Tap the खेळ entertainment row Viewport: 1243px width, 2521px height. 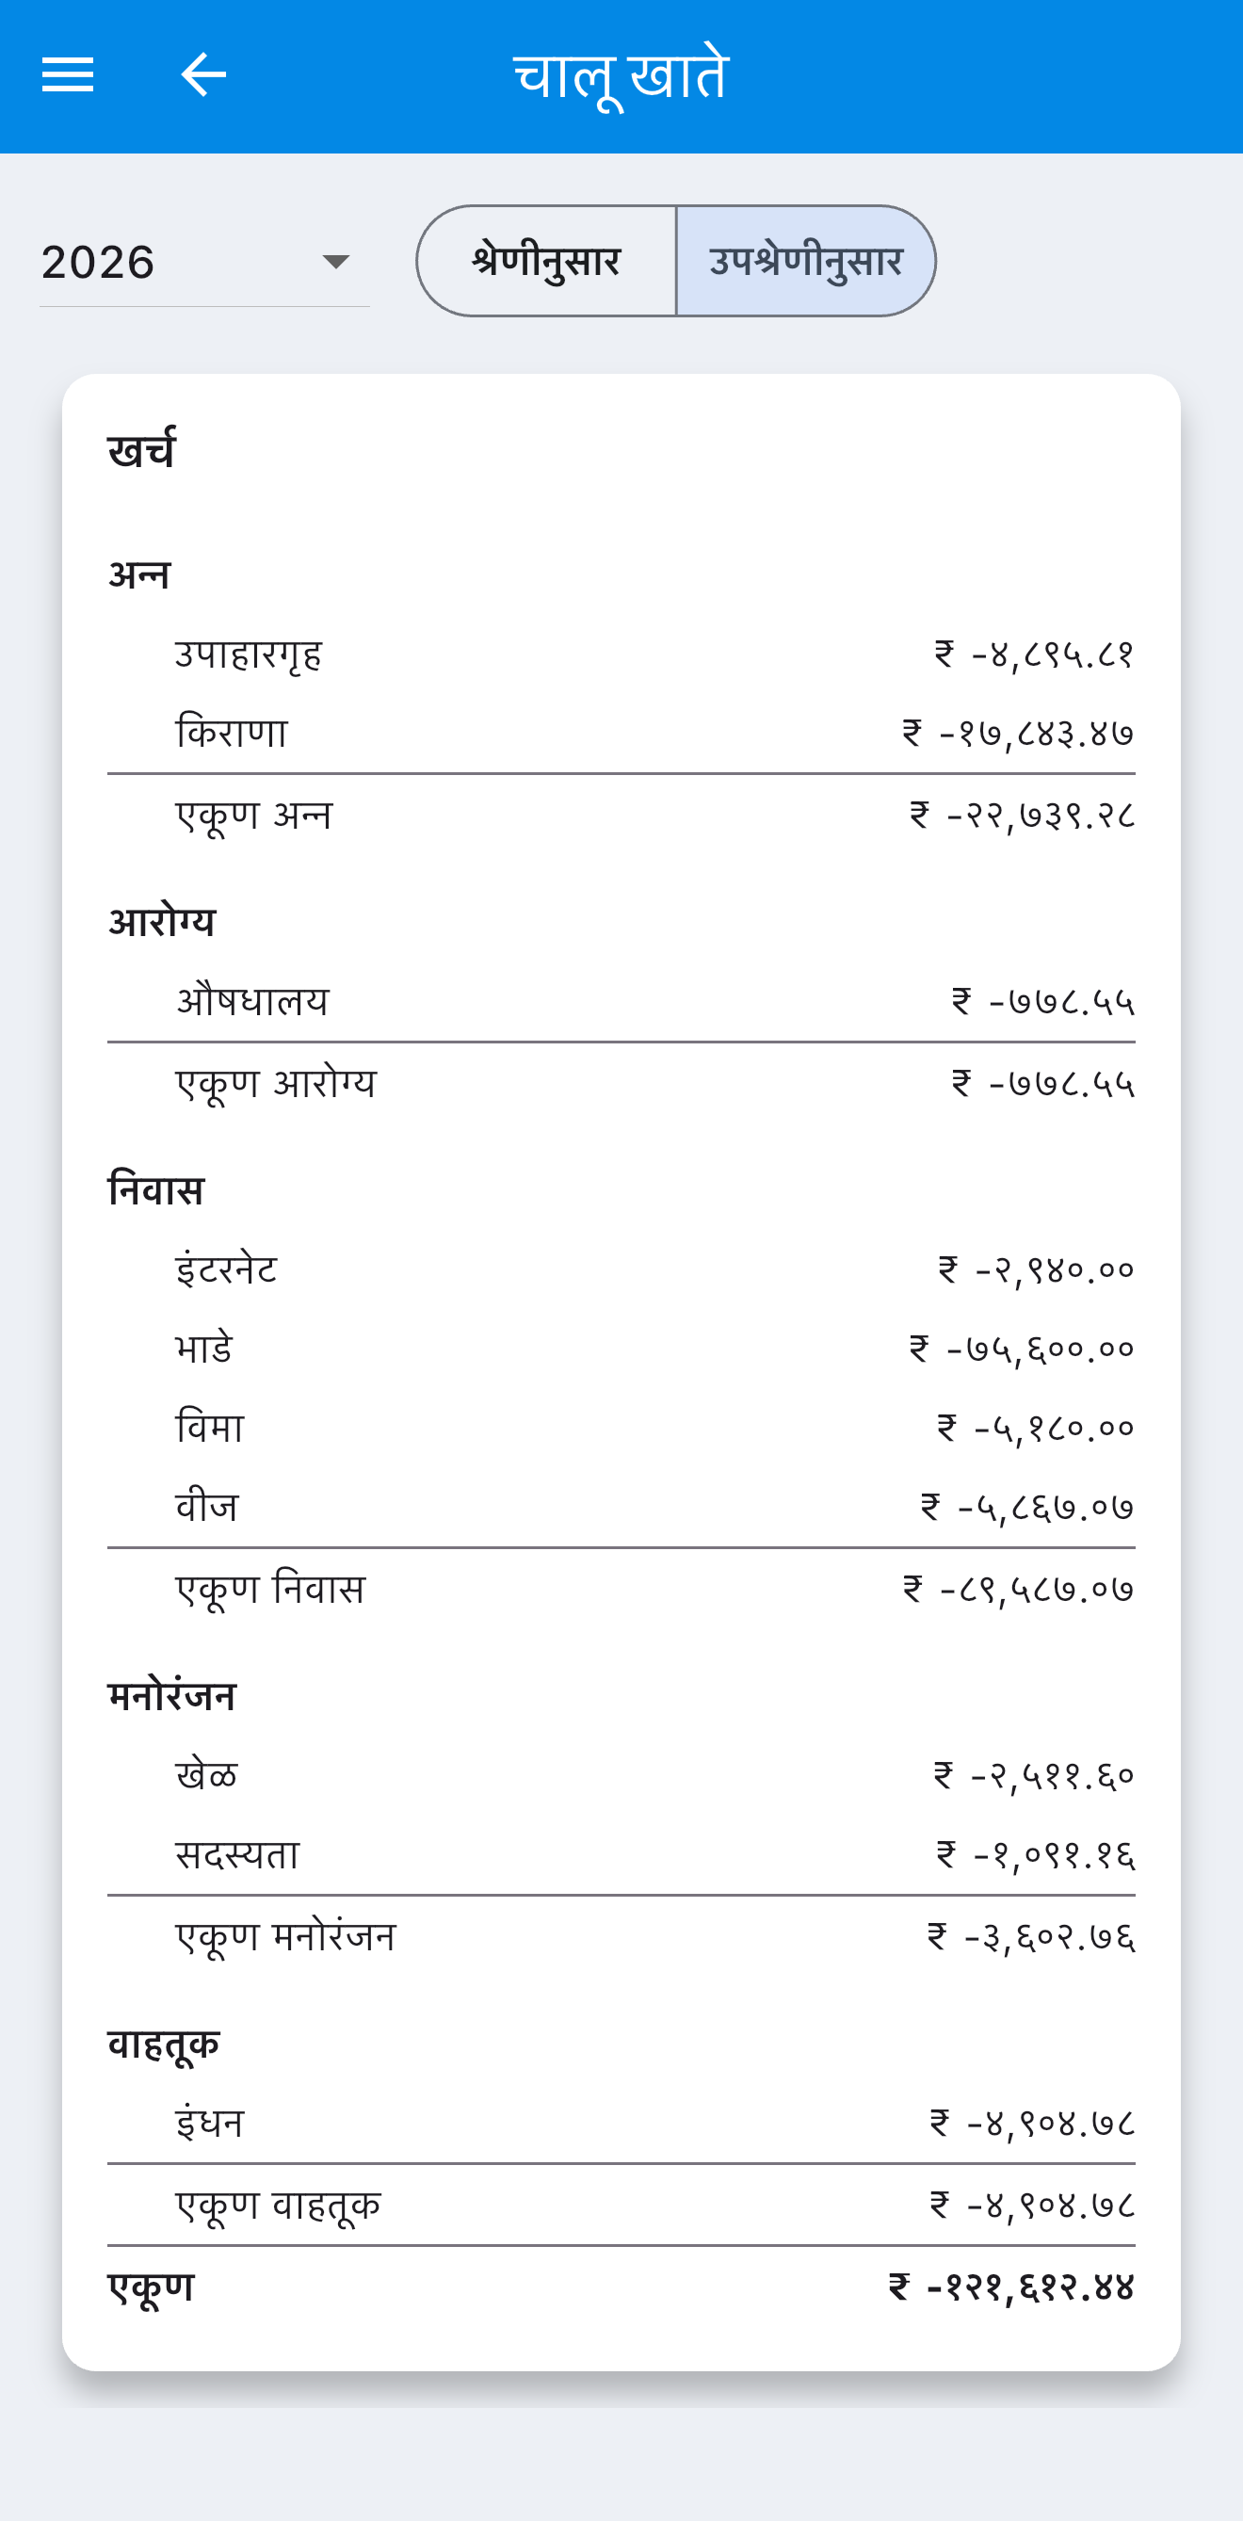[621, 1775]
